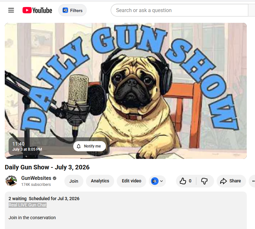The width and height of the screenshot is (255, 229).
Task: Open Analytics for this video
Action: point(100,181)
